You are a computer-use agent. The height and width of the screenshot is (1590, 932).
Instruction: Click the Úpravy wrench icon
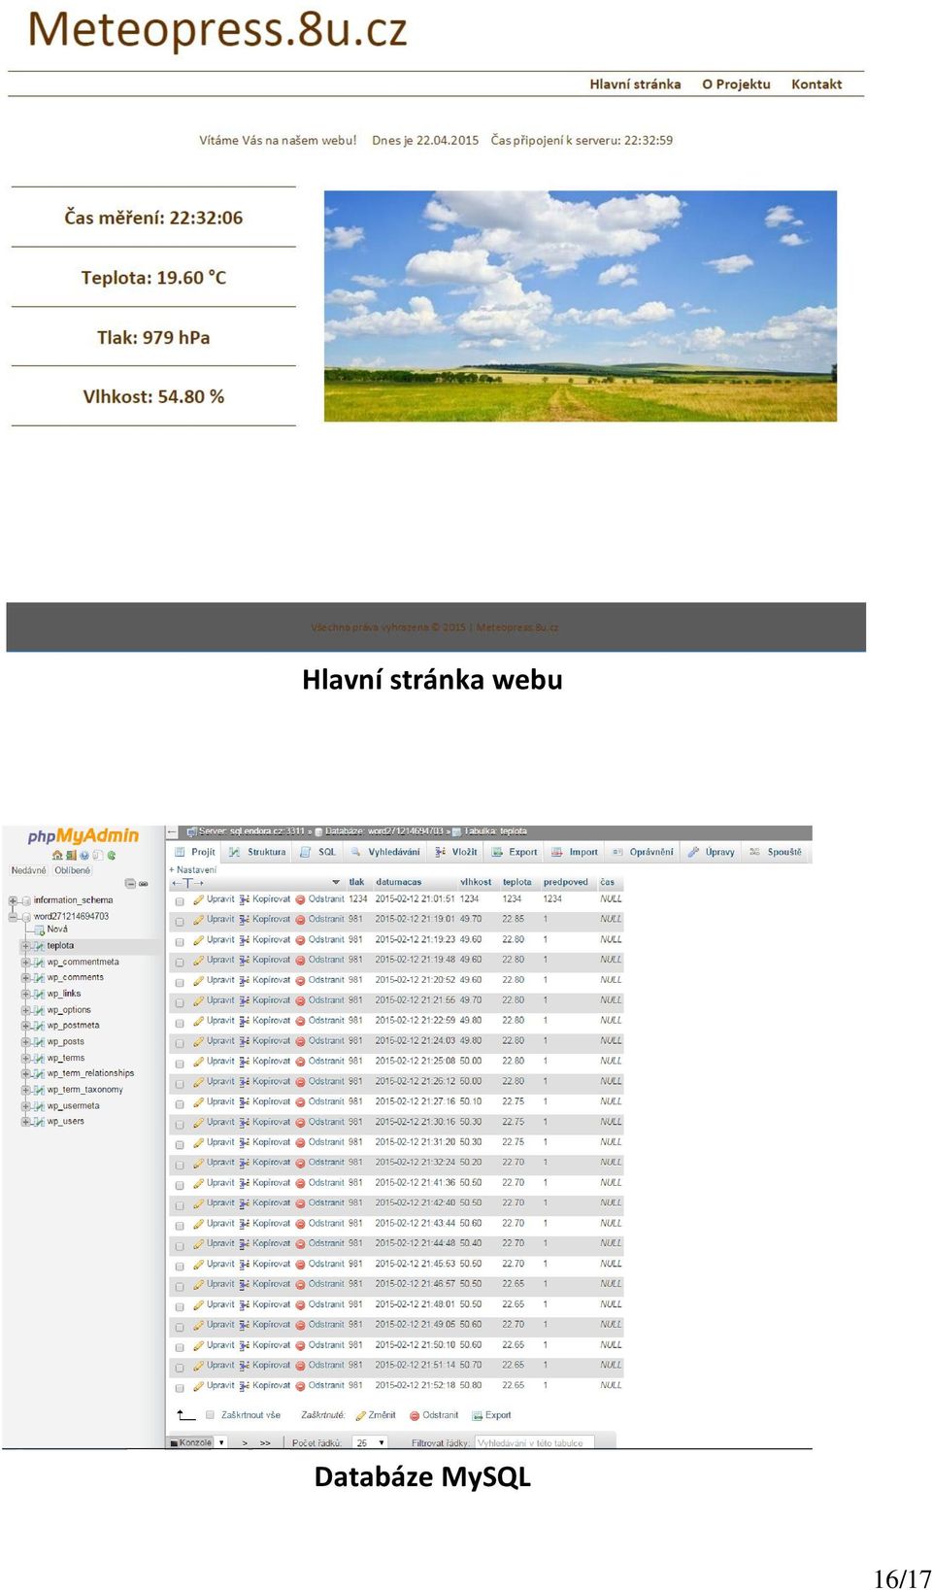coord(693,852)
